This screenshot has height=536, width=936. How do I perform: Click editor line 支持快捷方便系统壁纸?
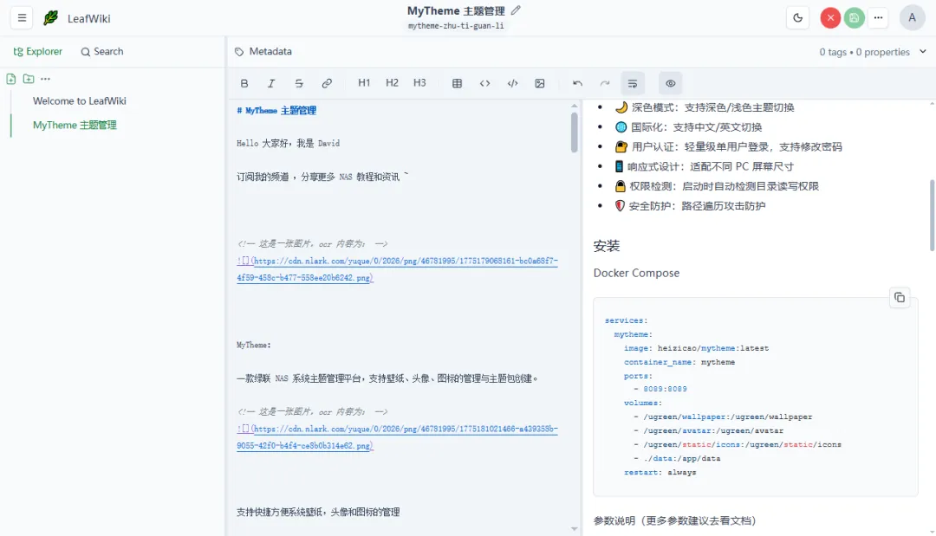(x=318, y=512)
